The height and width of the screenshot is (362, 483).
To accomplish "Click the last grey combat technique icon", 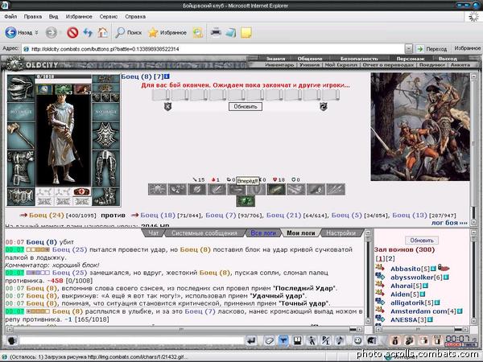I will click(336, 189).
